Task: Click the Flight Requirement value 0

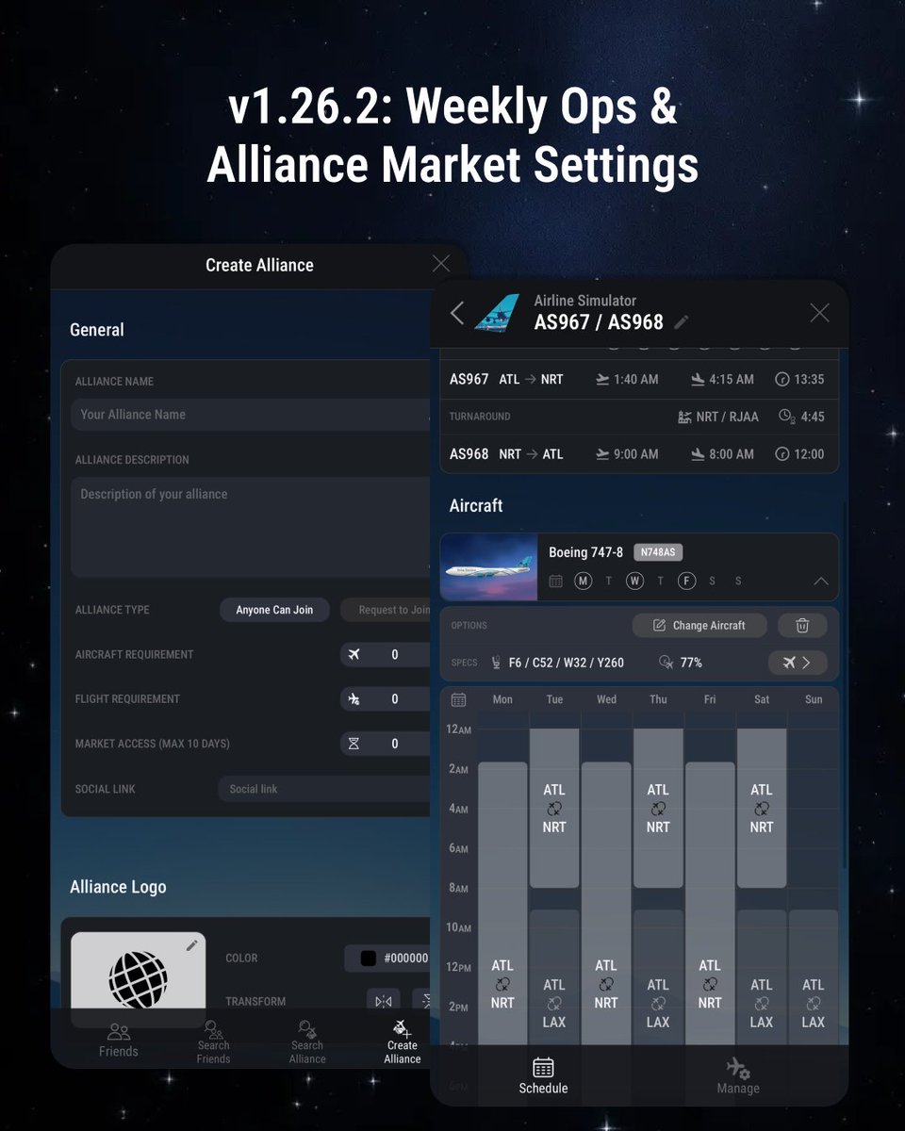Action: (x=395, y=699)
